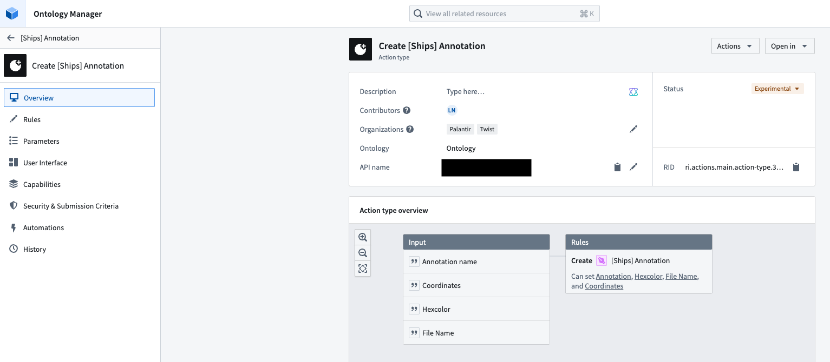The height and width of the screenshot is (362, 830).
Task: Click the Coordinates link in the Rules card
Action: pos(604,286)
